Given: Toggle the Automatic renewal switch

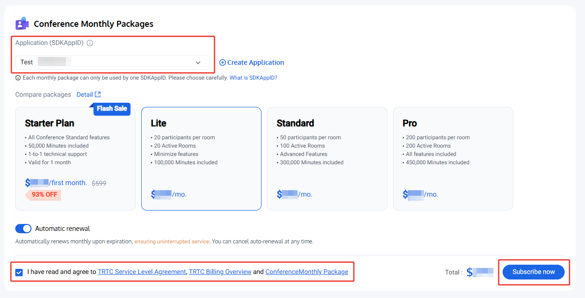Looking at the screenshot, I should (23, 229).
